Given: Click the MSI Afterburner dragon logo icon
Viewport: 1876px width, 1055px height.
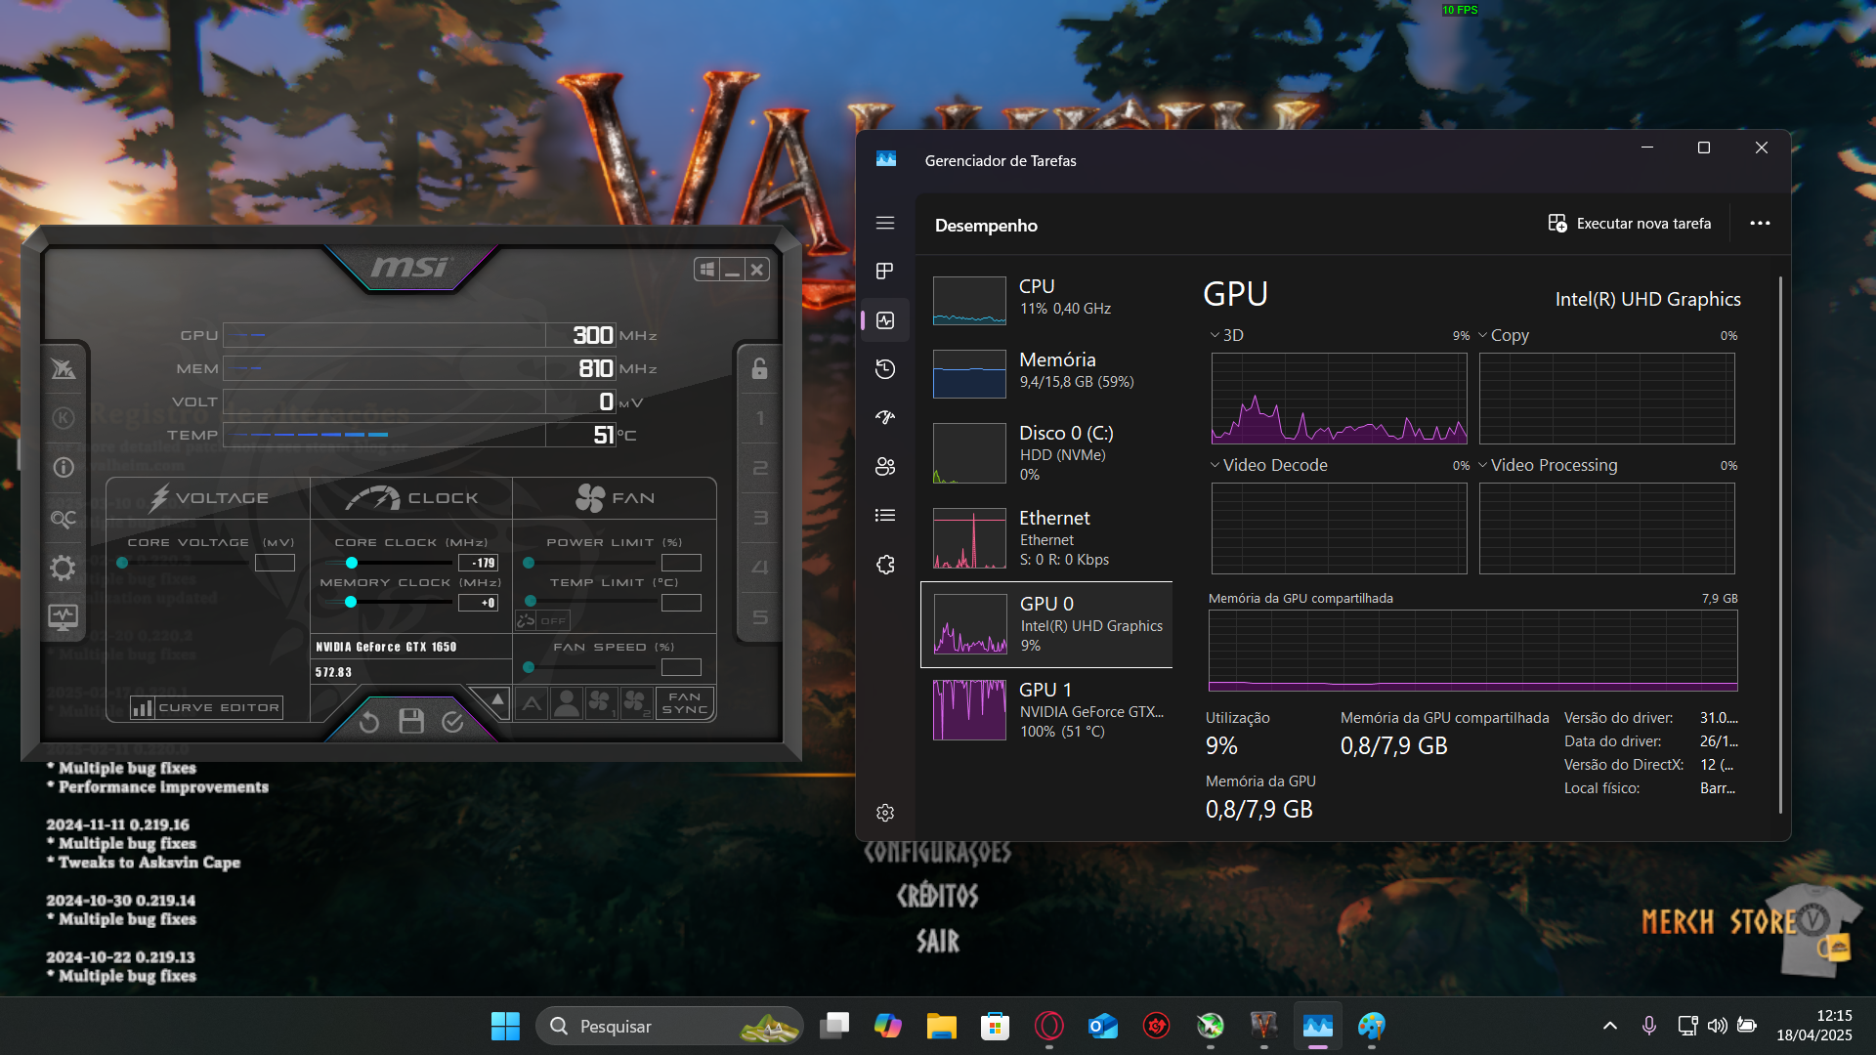Looking at the screenshot, I should point(64,368).
